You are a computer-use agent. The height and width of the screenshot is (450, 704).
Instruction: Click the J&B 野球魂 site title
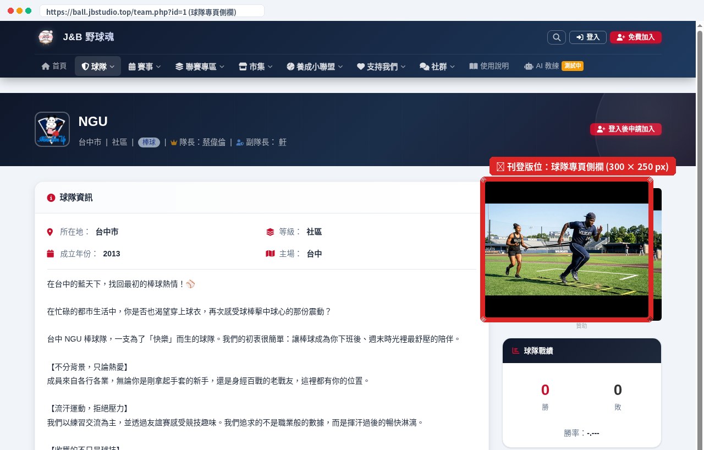pyautogui.click(x=89, y=37)
